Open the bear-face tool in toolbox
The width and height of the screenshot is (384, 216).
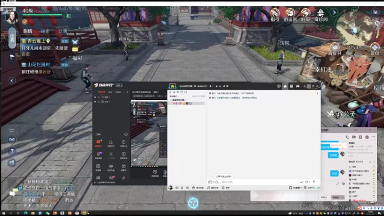click(x=111, y=167)
